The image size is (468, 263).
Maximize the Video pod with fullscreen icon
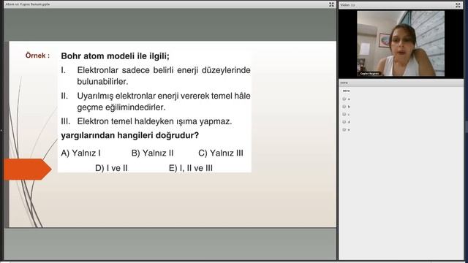(x=458, y=5)
